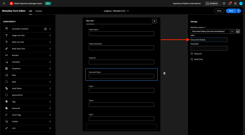
Task: Click the Adobe logo icon
Action: (x=11, y=4)
